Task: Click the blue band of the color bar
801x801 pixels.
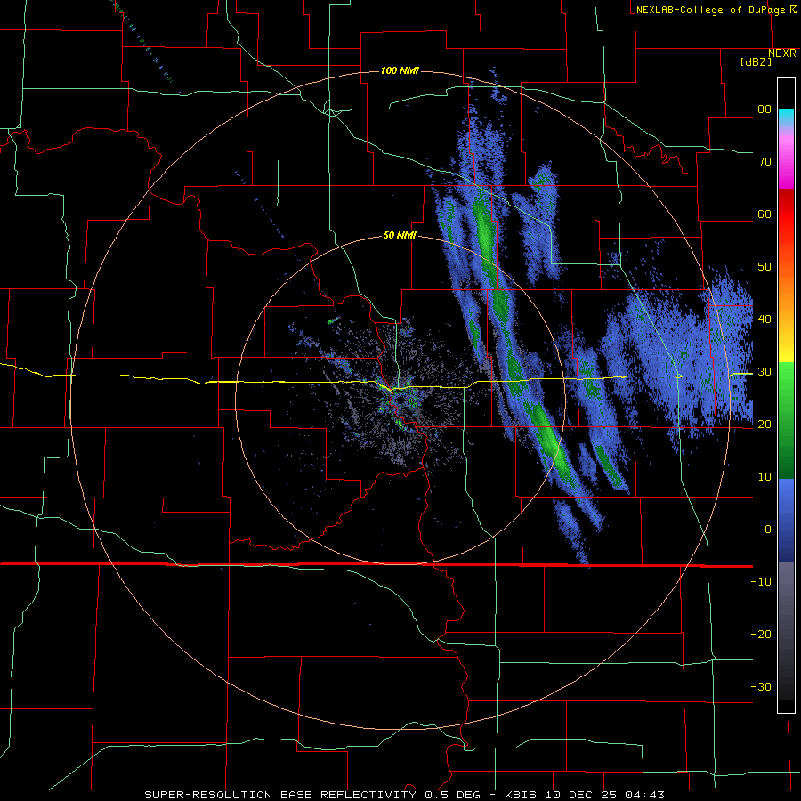Action: pos(786,521)
